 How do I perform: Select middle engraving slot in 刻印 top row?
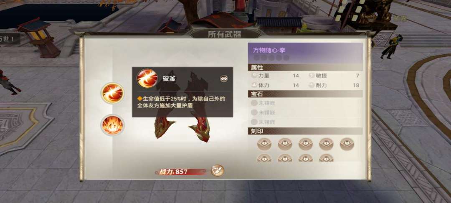point(305,144)
